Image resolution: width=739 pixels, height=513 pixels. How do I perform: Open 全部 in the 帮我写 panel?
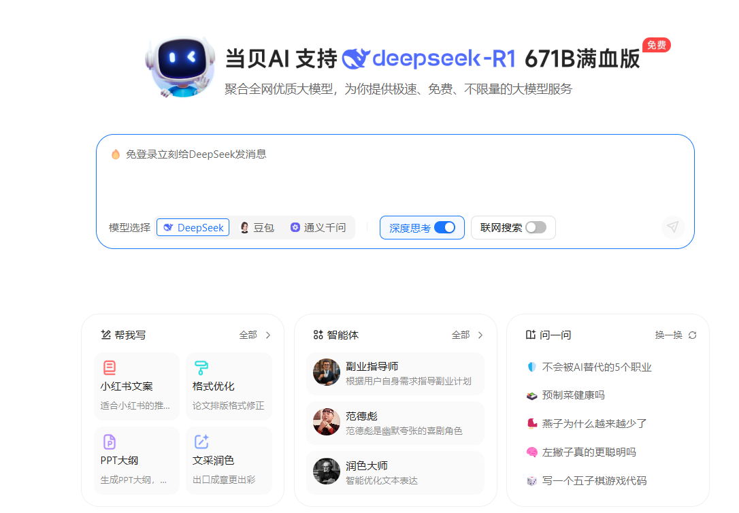coord(248,335)
